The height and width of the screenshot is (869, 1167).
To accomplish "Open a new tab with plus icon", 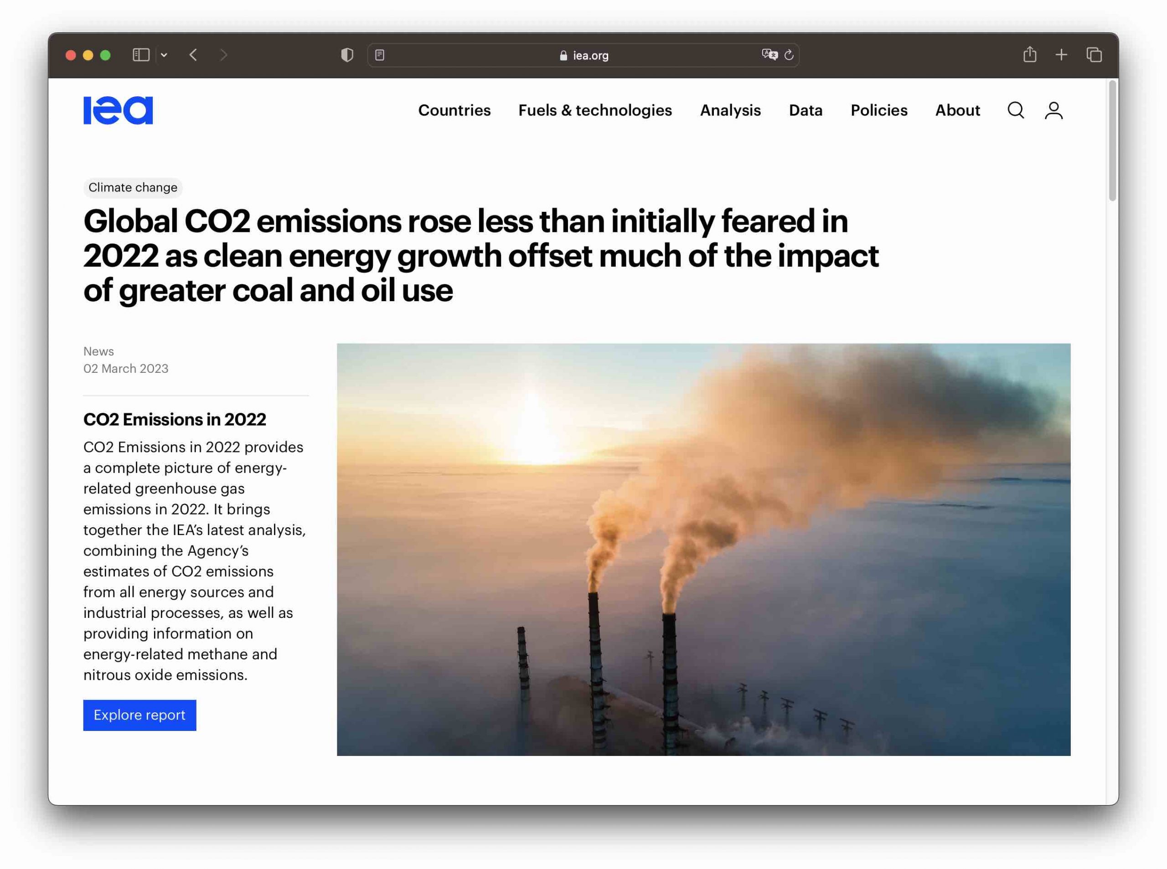I will [1061, 55].
